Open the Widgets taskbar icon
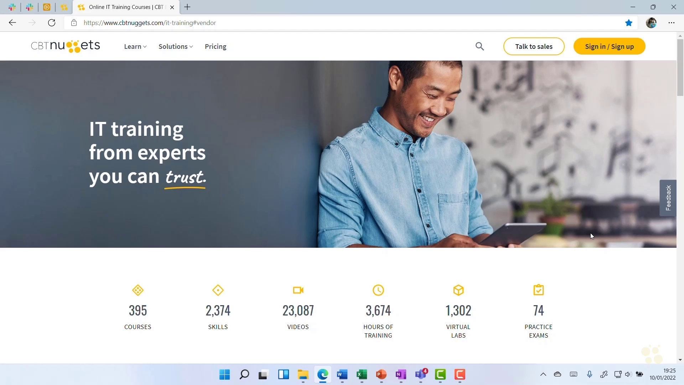Screen dimensions: 684x385 [x=284, y=375]
